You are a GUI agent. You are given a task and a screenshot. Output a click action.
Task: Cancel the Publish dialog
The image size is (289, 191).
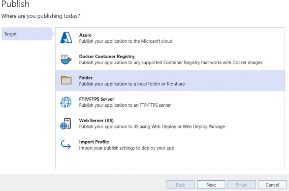(x=272, y=185)
